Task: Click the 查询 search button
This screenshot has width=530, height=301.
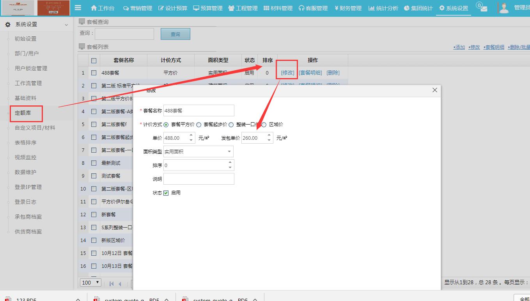Action: point(175,34)
